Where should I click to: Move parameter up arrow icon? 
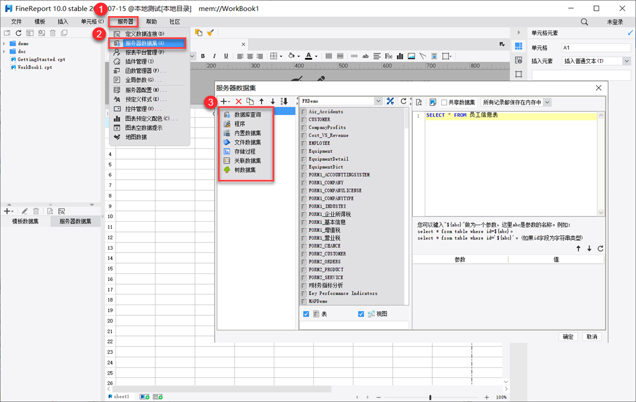[x=578, y=249]
